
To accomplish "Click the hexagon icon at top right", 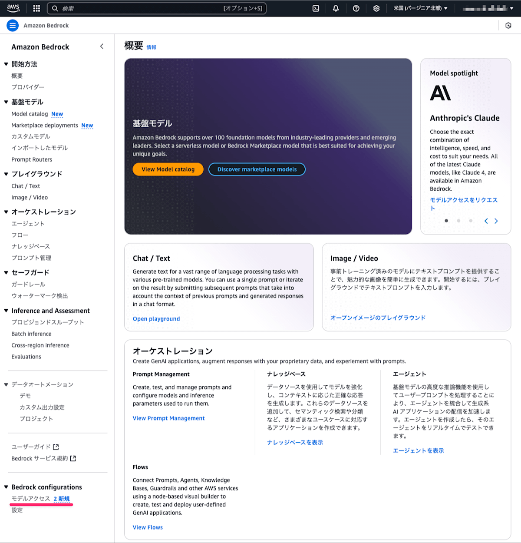I will coord(508,26).
